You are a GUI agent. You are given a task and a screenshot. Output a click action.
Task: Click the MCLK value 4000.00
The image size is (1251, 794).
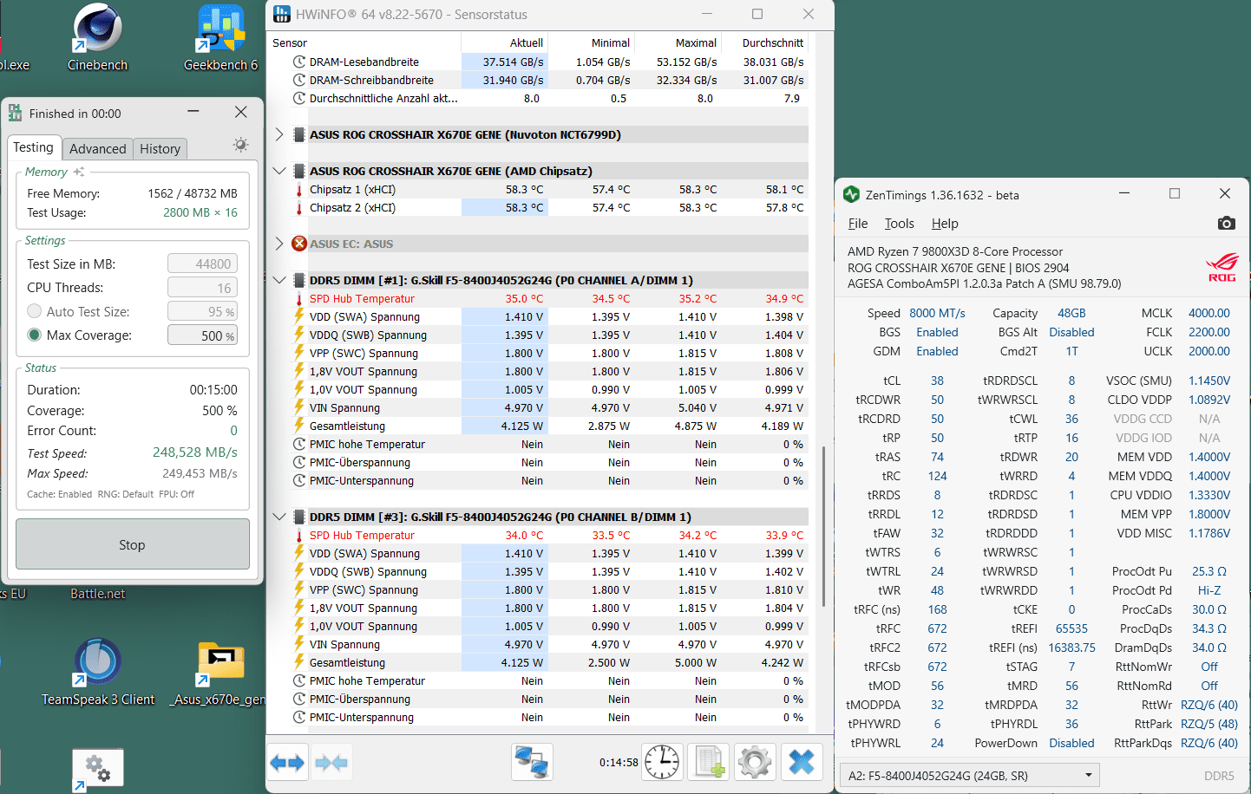(1208, 313)
